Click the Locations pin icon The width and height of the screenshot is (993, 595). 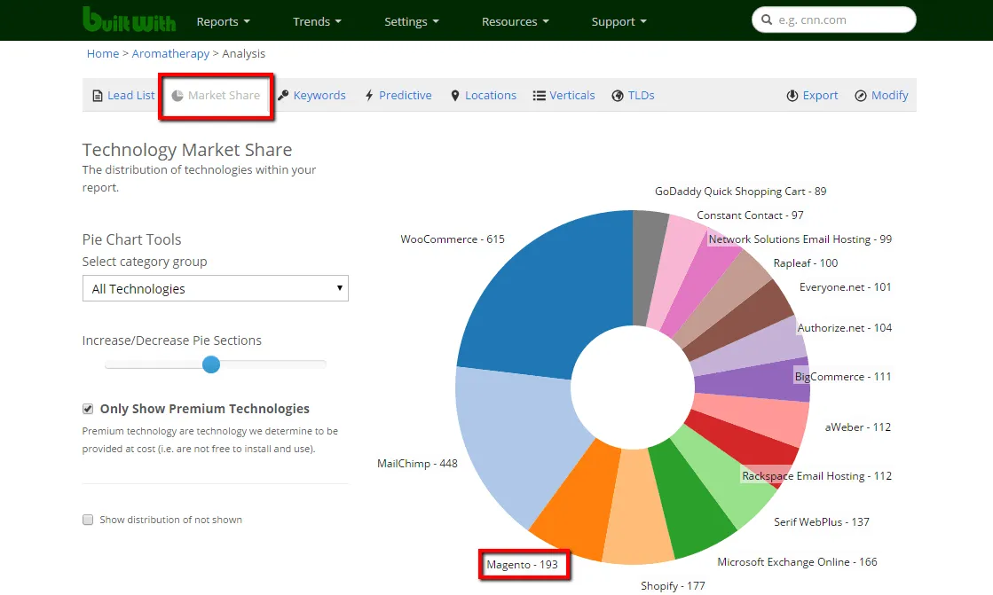tap(455, 96)
